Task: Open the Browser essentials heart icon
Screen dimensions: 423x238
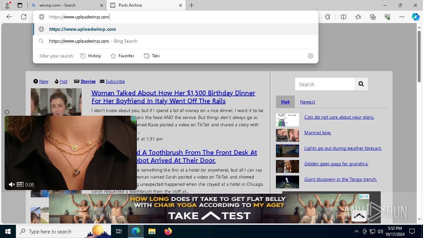Action: pos(387,17)
